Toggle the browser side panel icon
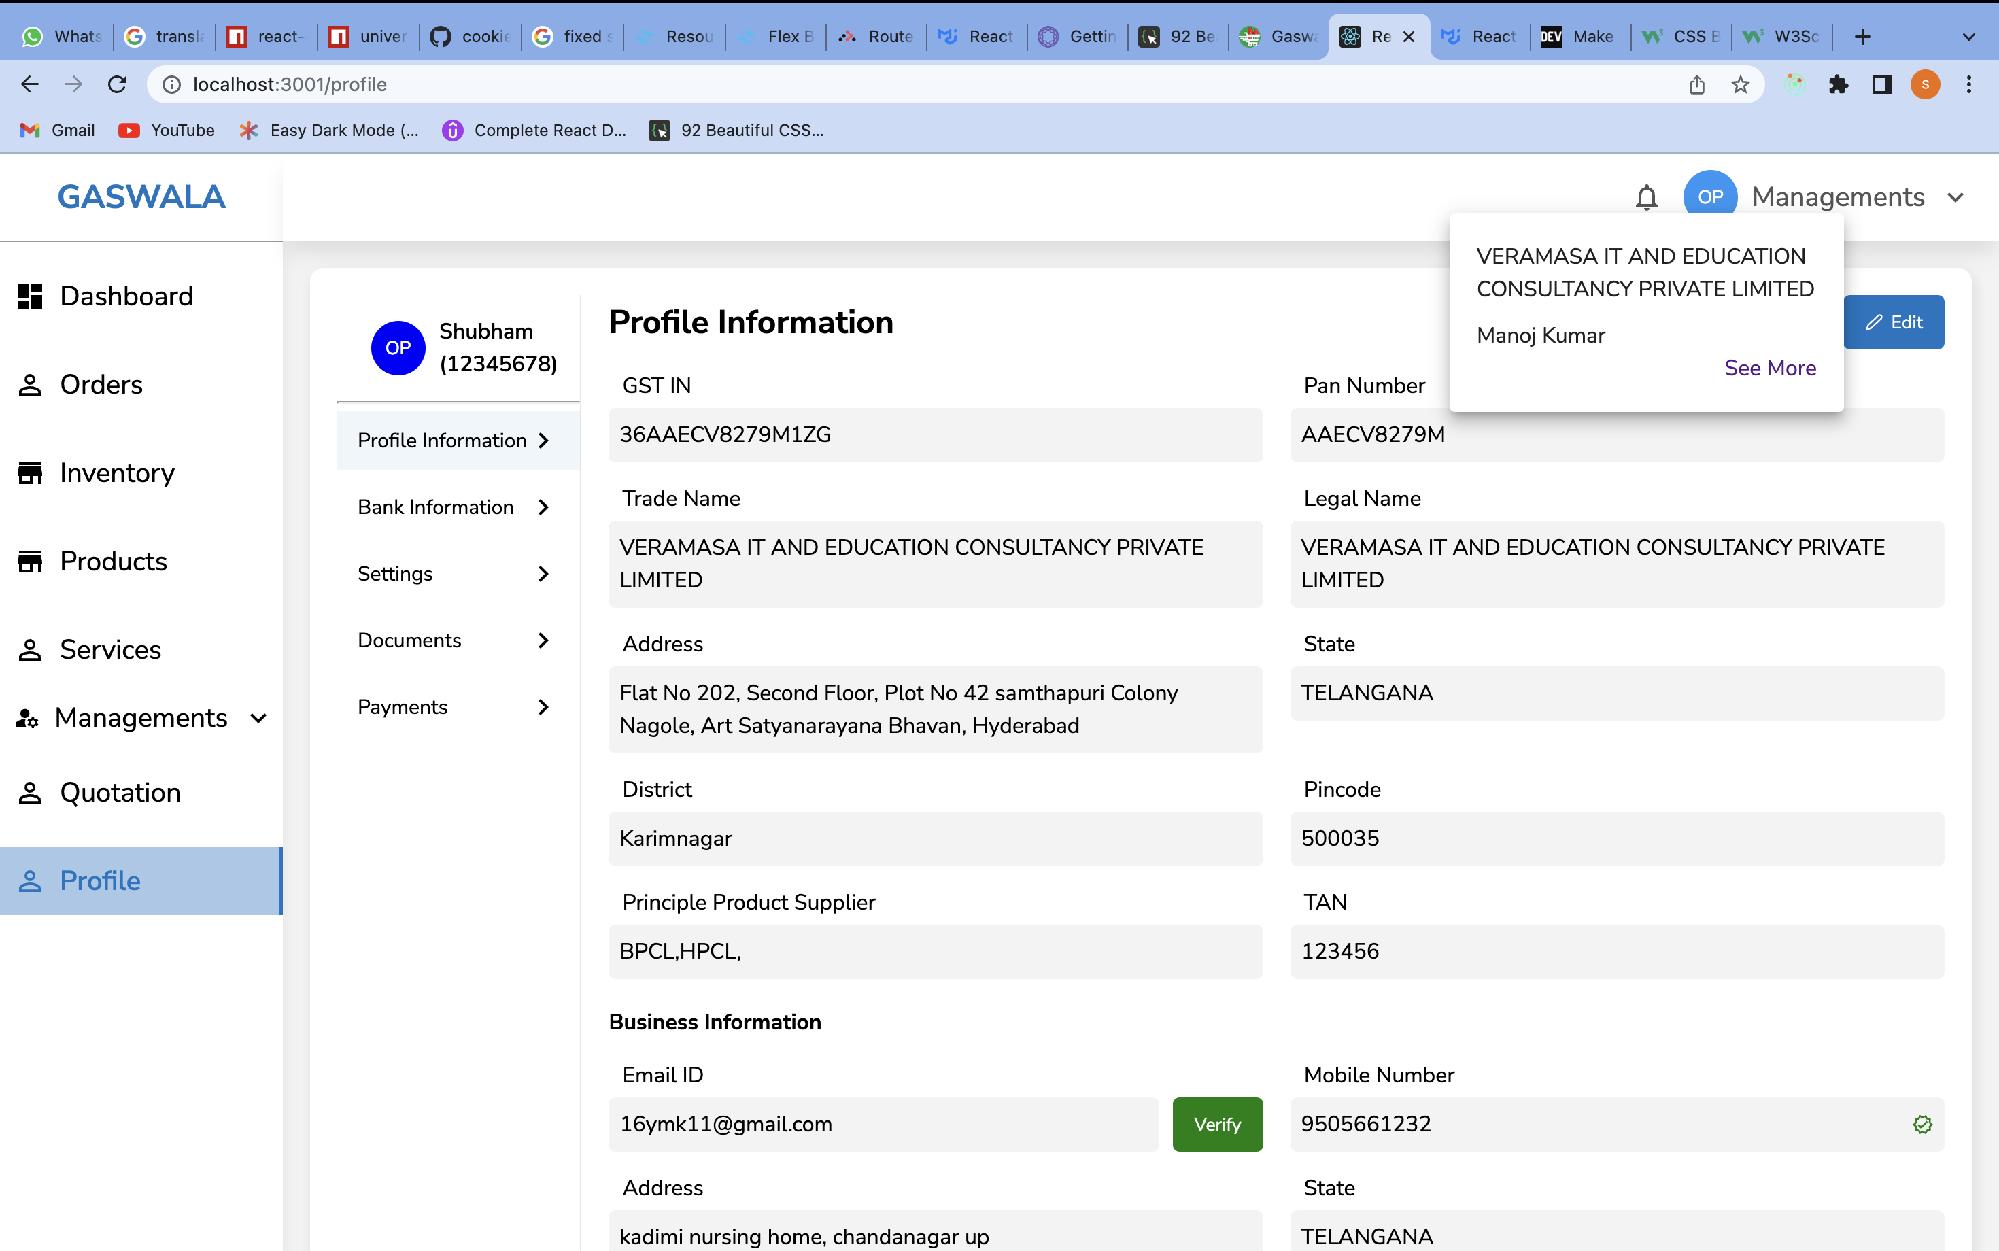 1881,84
